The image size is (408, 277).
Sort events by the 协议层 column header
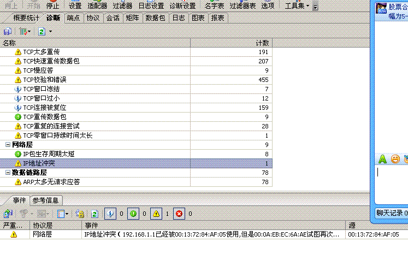coord(56,226)
